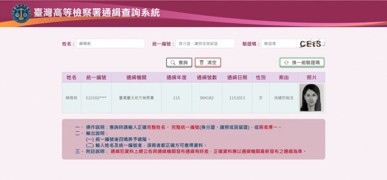The width and height of the screenshot is (387, 180).
Task: Focus the 姓名 name input field
Action: point(110,43)
